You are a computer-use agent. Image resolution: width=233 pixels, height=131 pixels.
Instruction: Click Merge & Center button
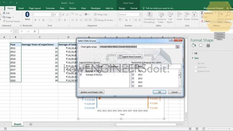[104, 20]
